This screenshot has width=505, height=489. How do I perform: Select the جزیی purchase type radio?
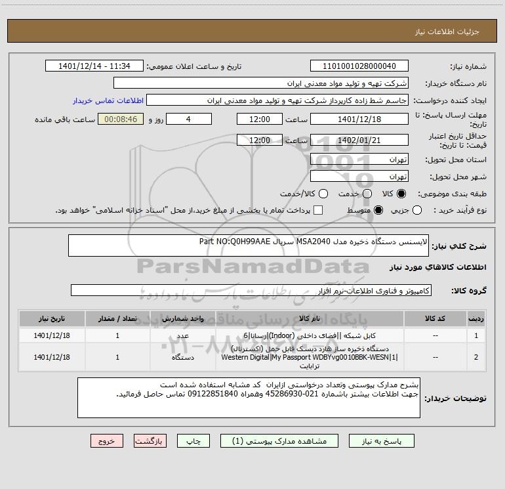point(416,210)
